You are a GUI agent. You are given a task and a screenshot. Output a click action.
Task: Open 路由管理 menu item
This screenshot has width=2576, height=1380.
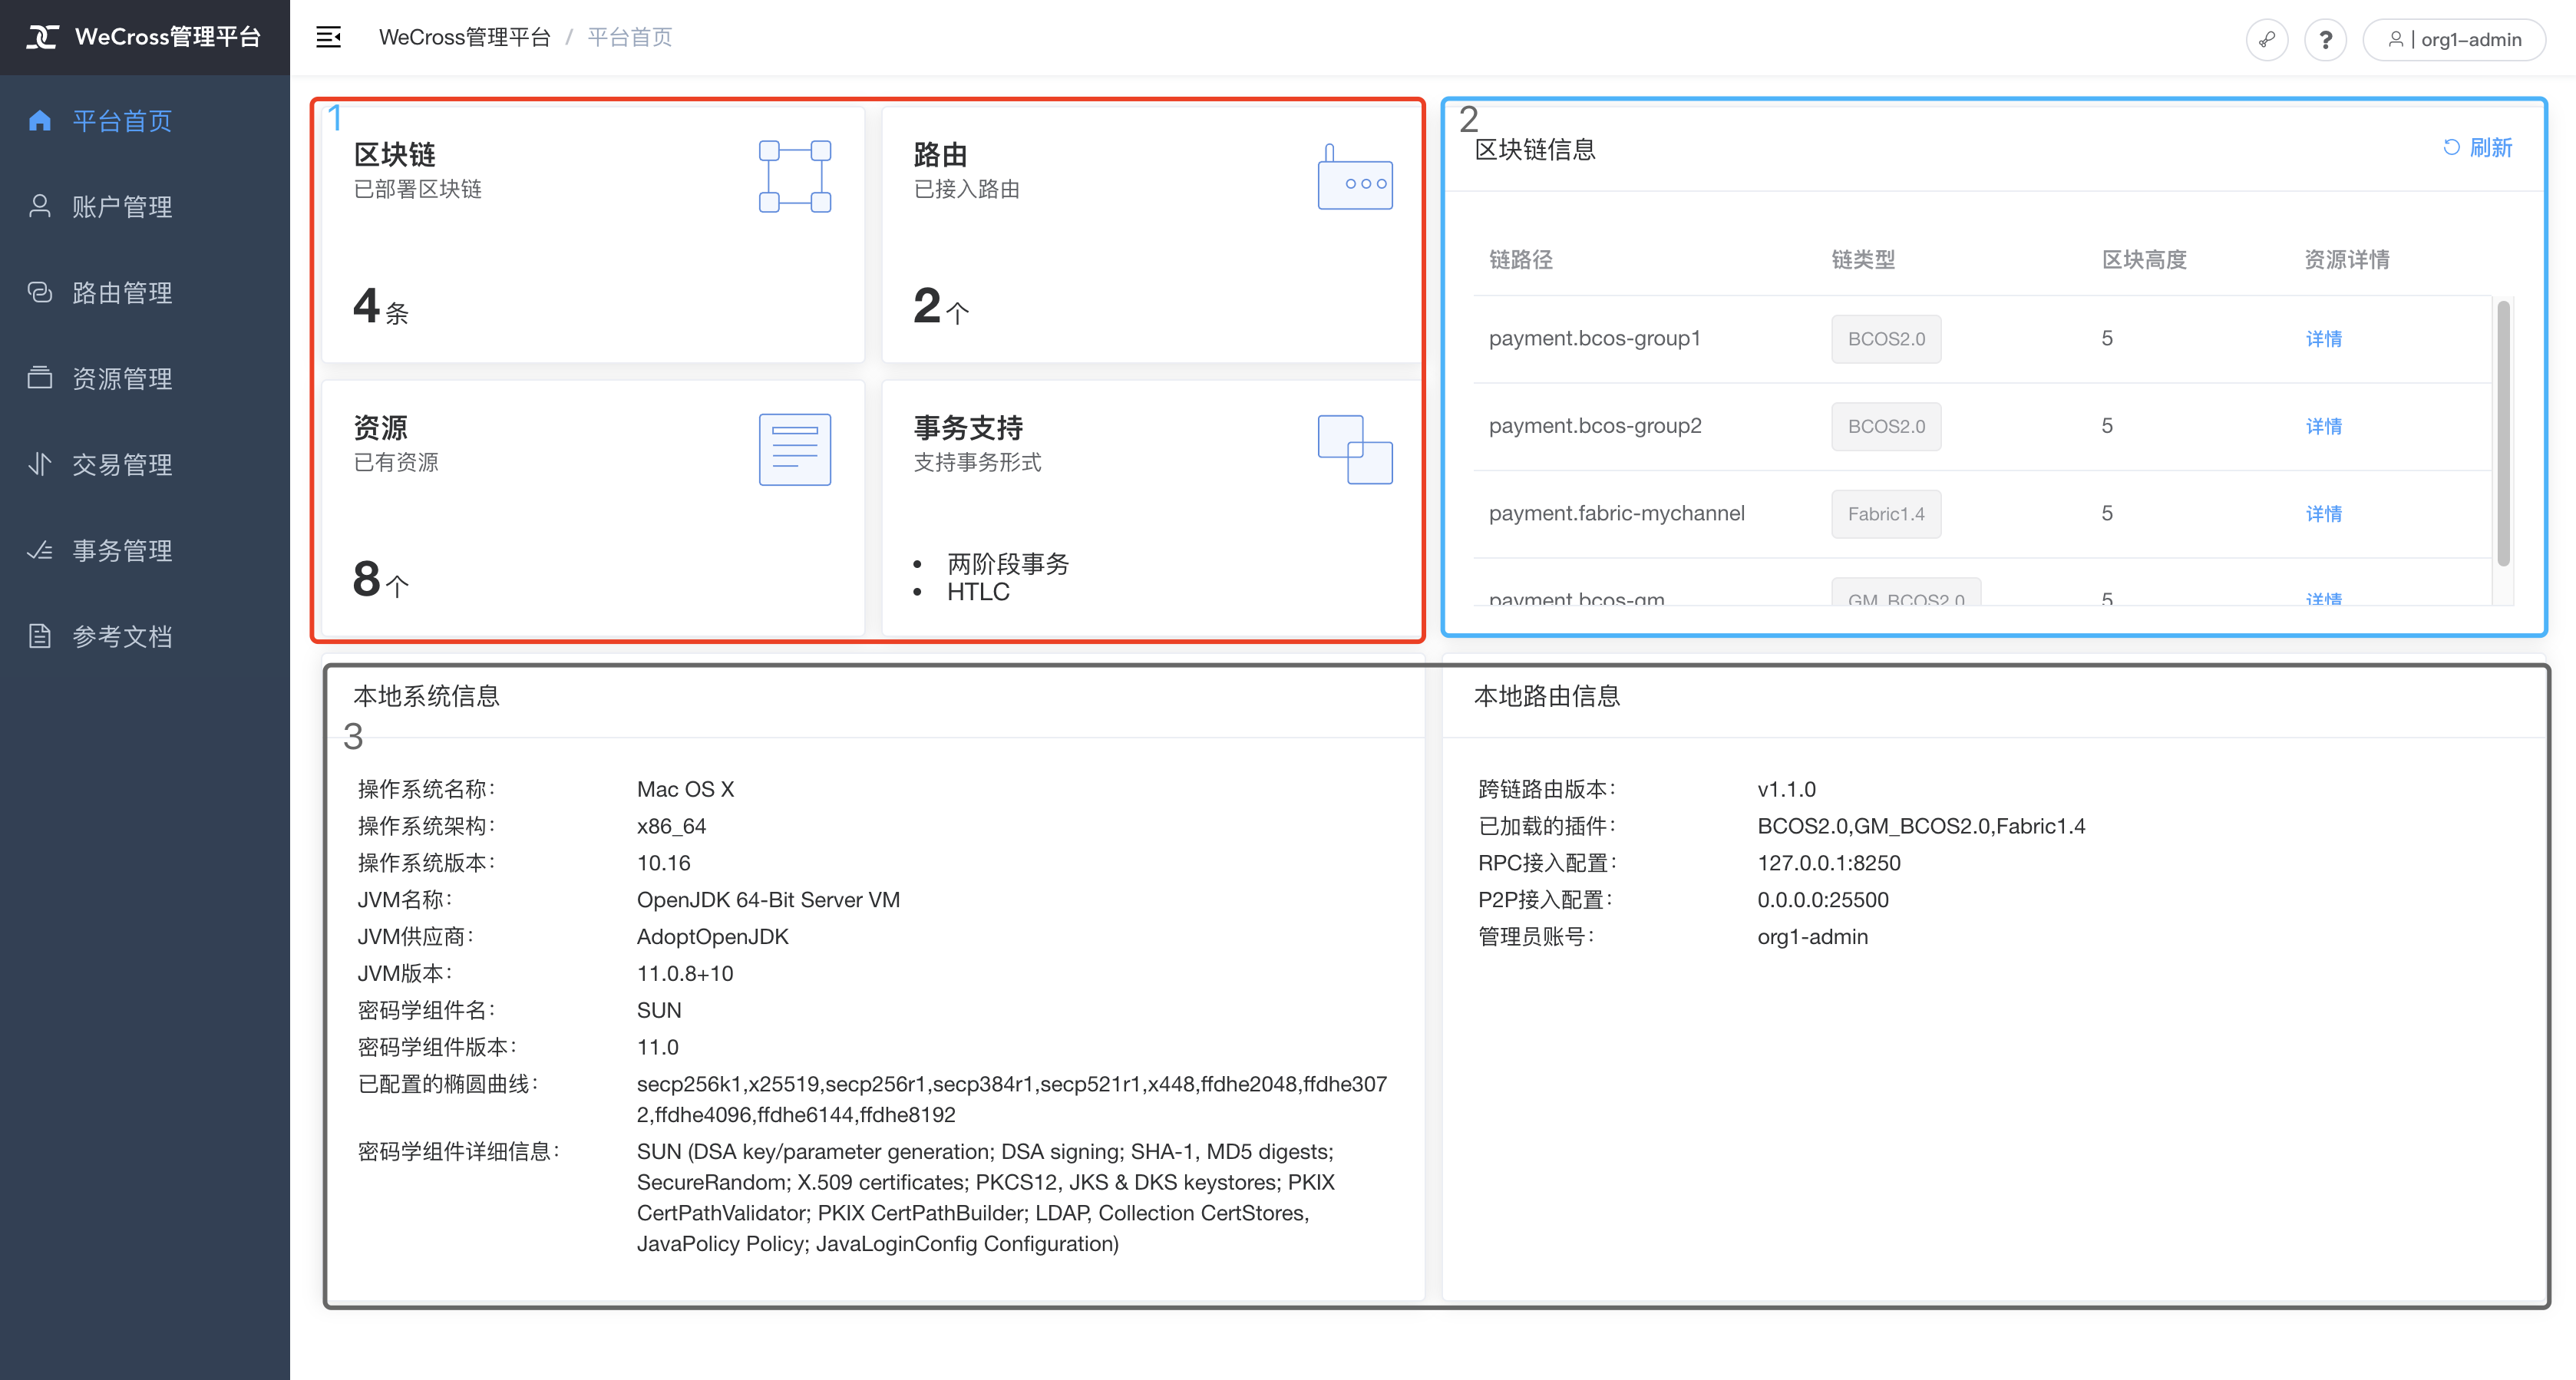[145, 293]
